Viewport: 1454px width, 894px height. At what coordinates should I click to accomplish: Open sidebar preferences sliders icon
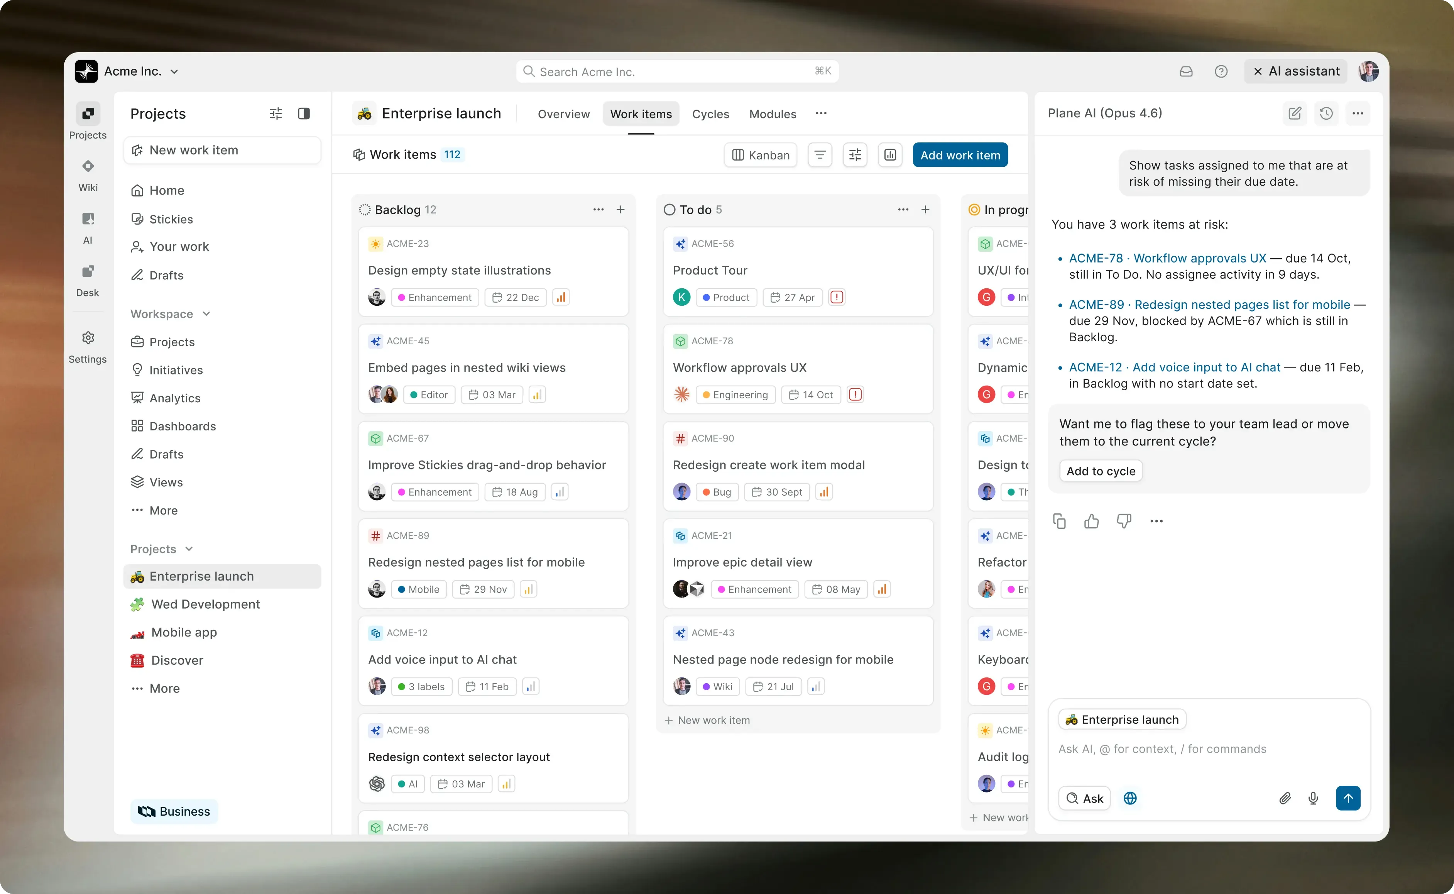pos(276,113)
